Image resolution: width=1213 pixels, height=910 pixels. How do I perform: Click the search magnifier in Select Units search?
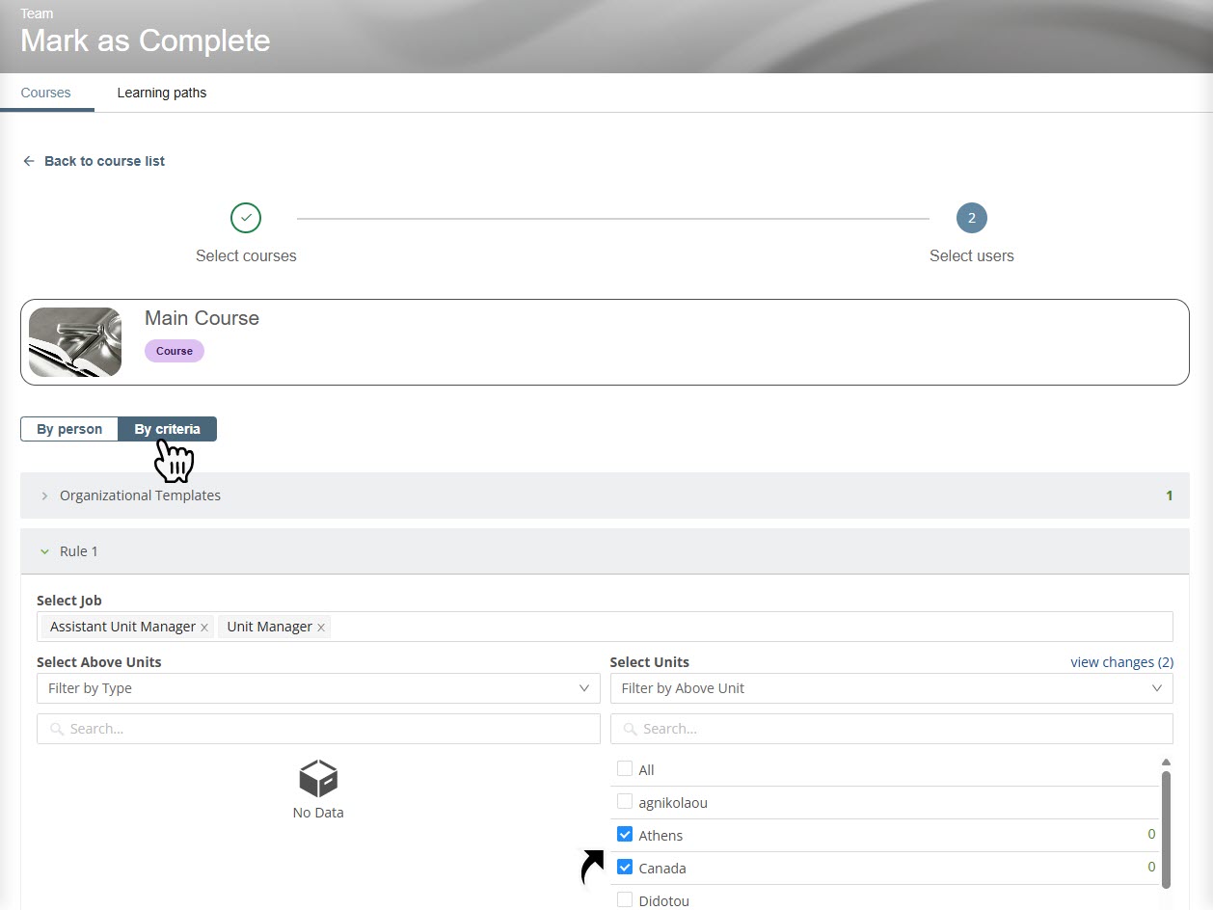[631, 729]
